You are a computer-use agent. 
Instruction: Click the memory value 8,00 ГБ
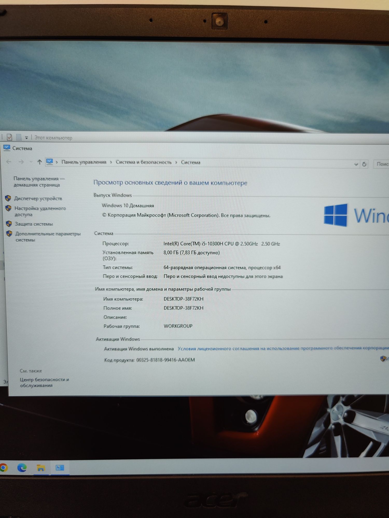(191, 253)
